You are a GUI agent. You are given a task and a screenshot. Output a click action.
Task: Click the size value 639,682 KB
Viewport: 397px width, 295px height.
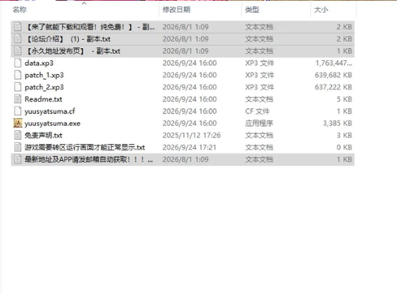coord(333,75)
